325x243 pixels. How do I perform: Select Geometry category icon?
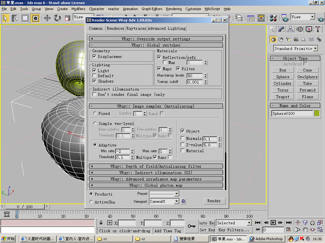273,39
